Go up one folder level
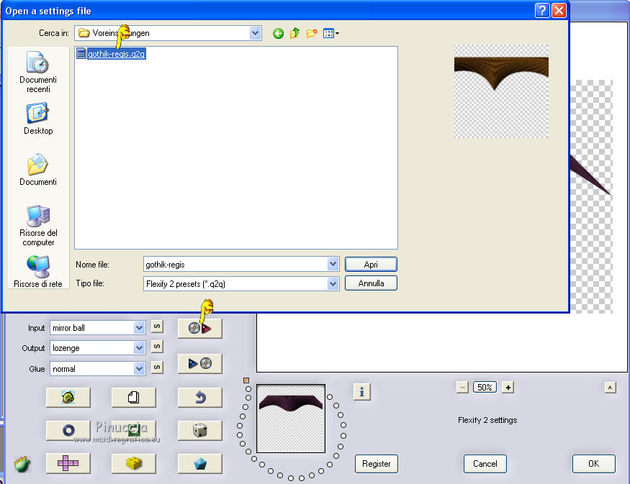 point(295,33)
